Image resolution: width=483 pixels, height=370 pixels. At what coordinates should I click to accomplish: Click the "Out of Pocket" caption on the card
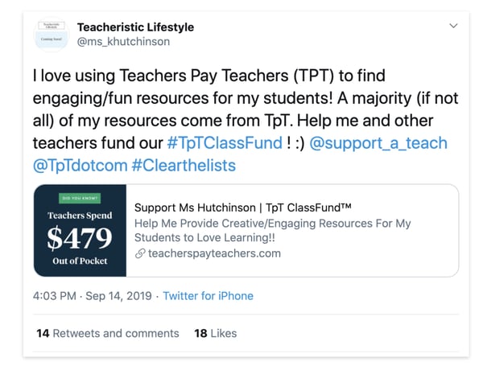click(x=80, y=261)
